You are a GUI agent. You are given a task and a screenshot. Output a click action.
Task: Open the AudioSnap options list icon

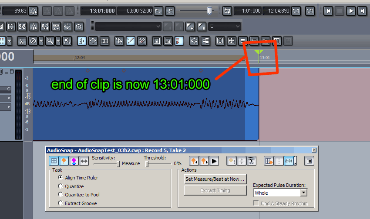click(309, 161)
